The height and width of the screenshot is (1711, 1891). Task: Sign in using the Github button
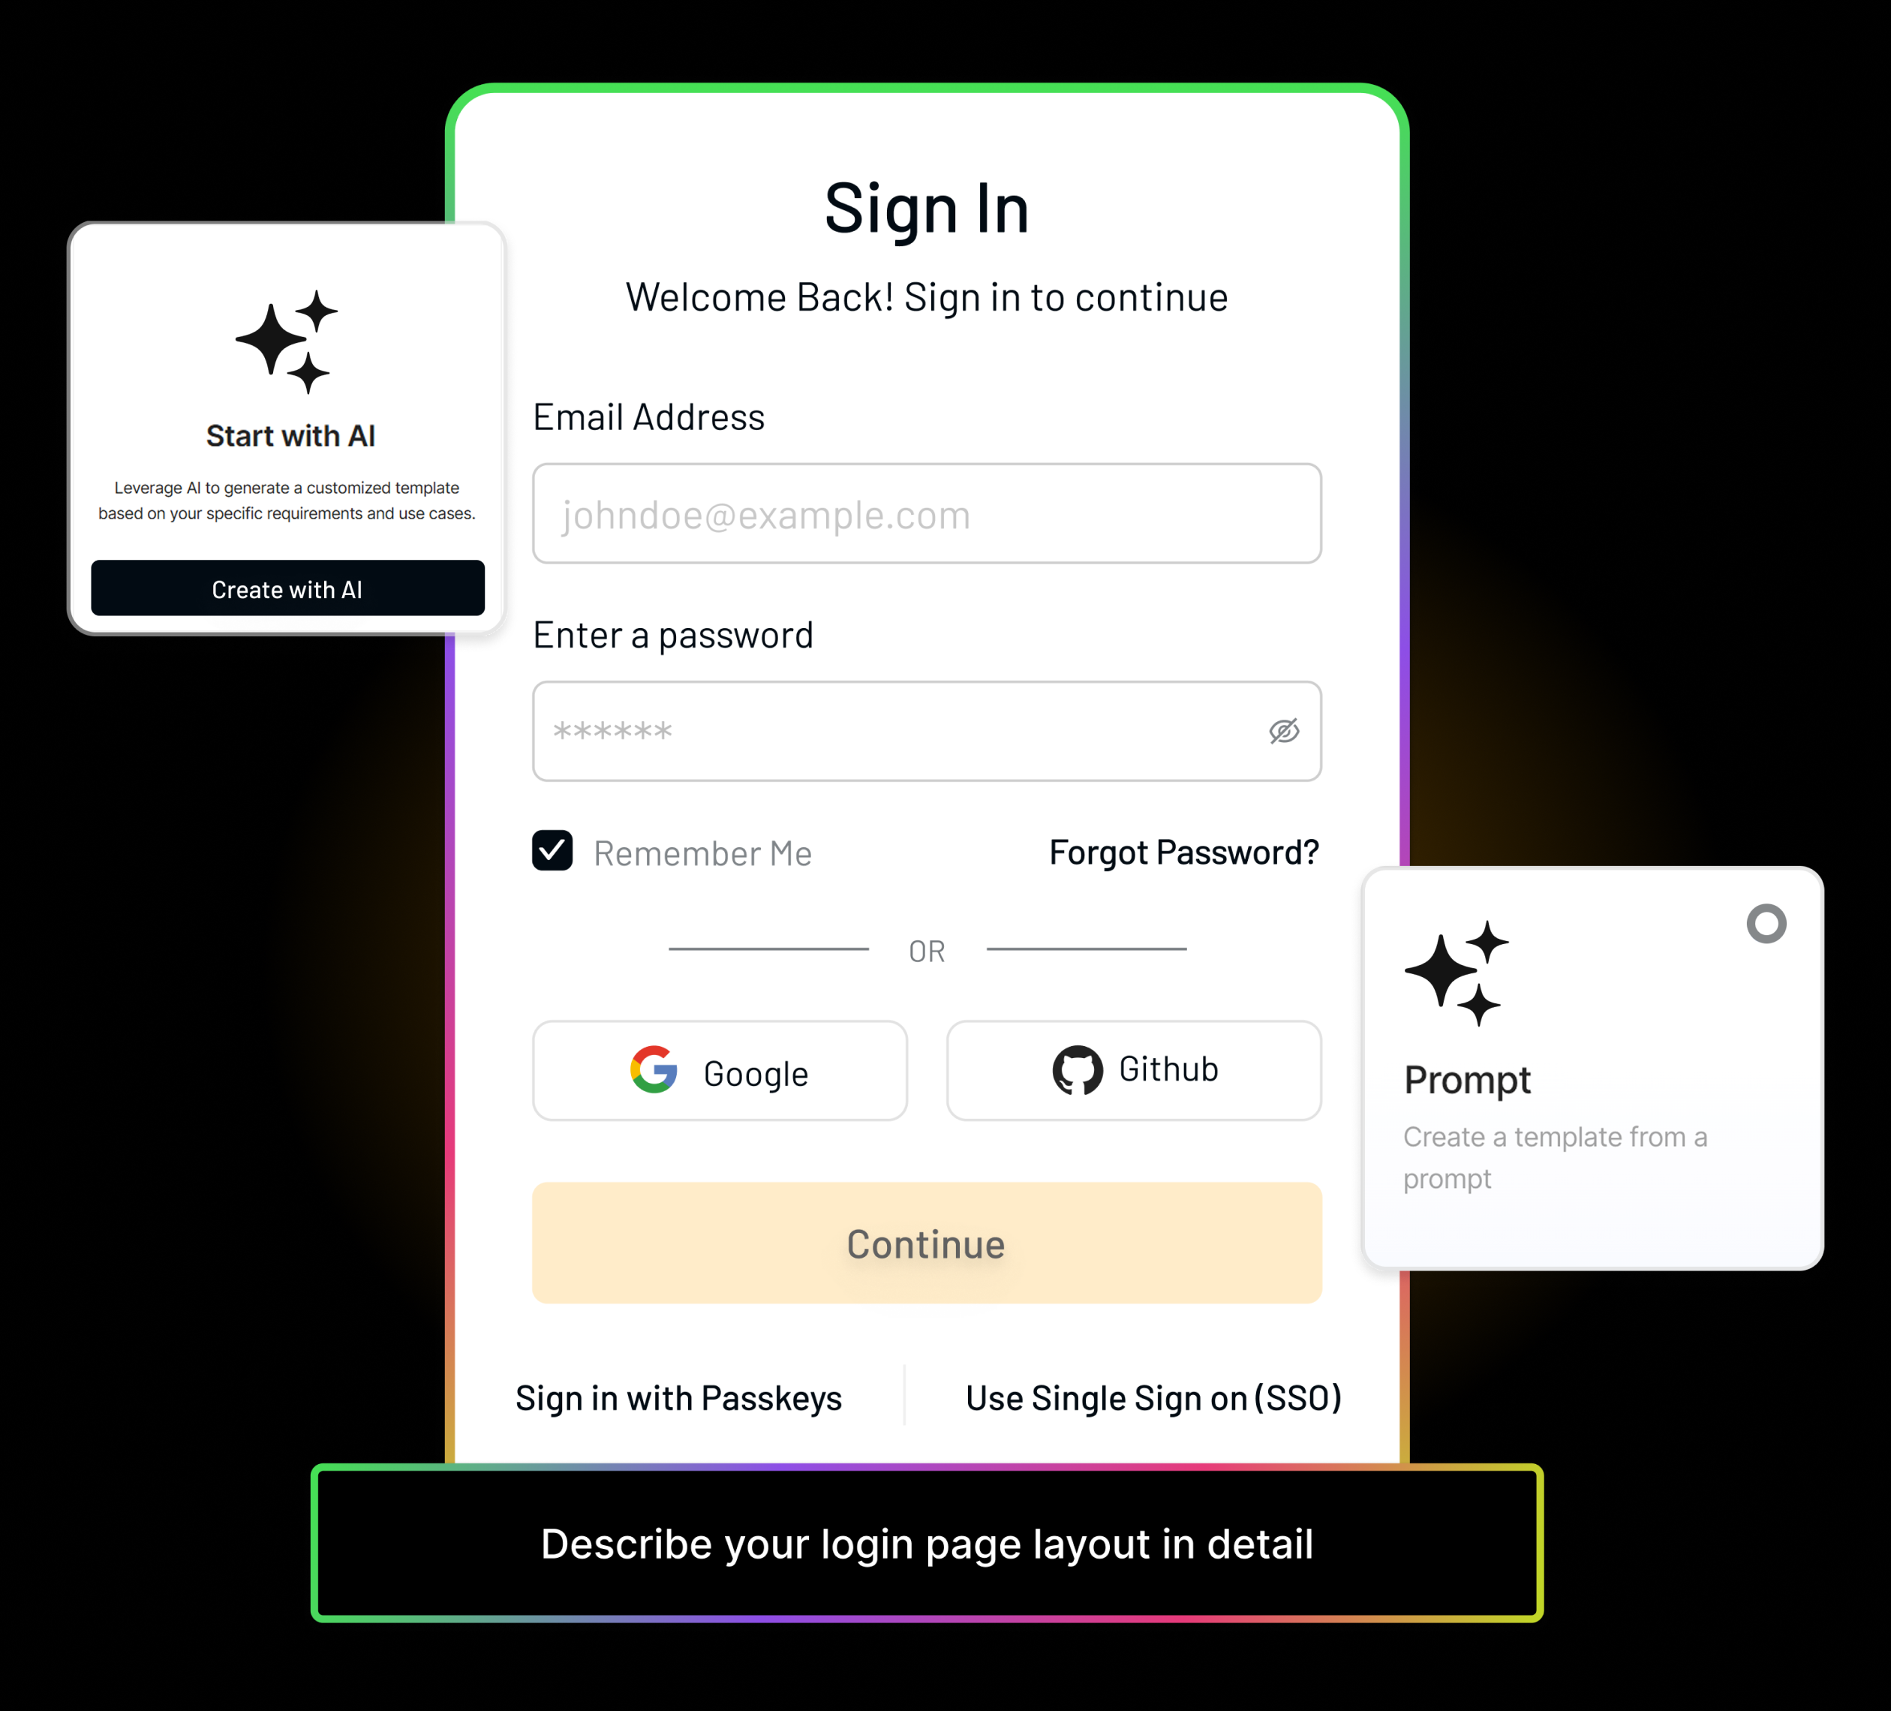coord(1134,1070)
